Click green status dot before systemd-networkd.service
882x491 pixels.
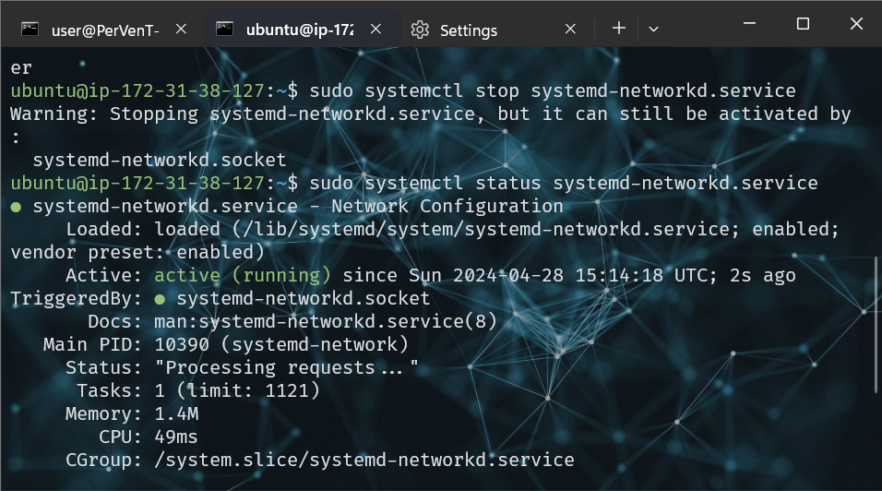[x=16, y=207]
